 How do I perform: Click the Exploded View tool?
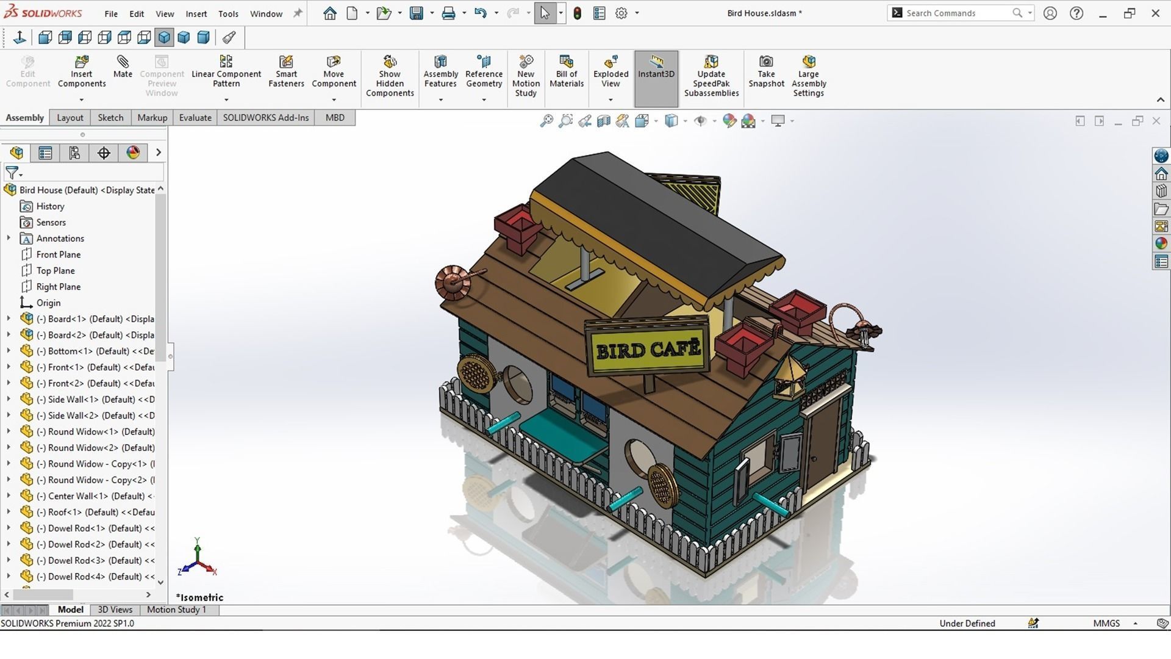(611, 72)
